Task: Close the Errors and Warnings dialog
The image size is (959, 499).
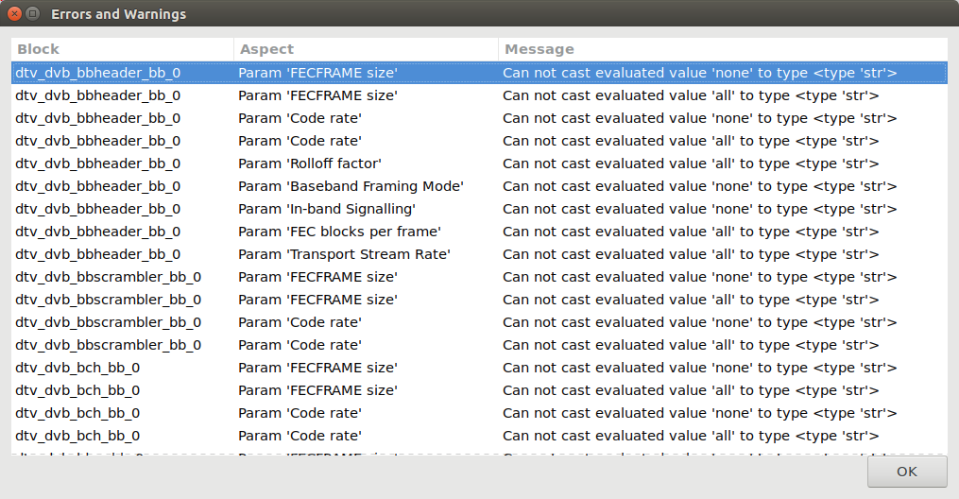Action: [x=14, y=14]
